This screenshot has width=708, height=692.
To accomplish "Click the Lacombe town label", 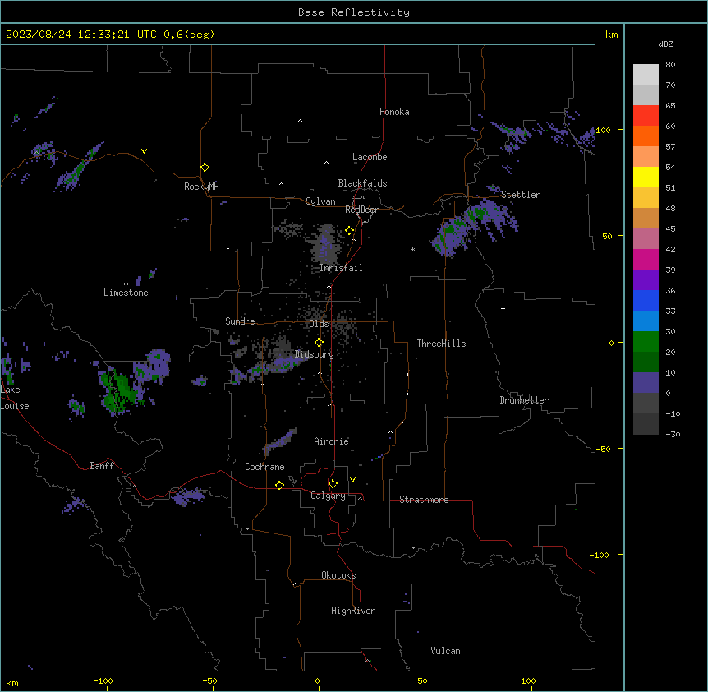I will pos(370,157).
